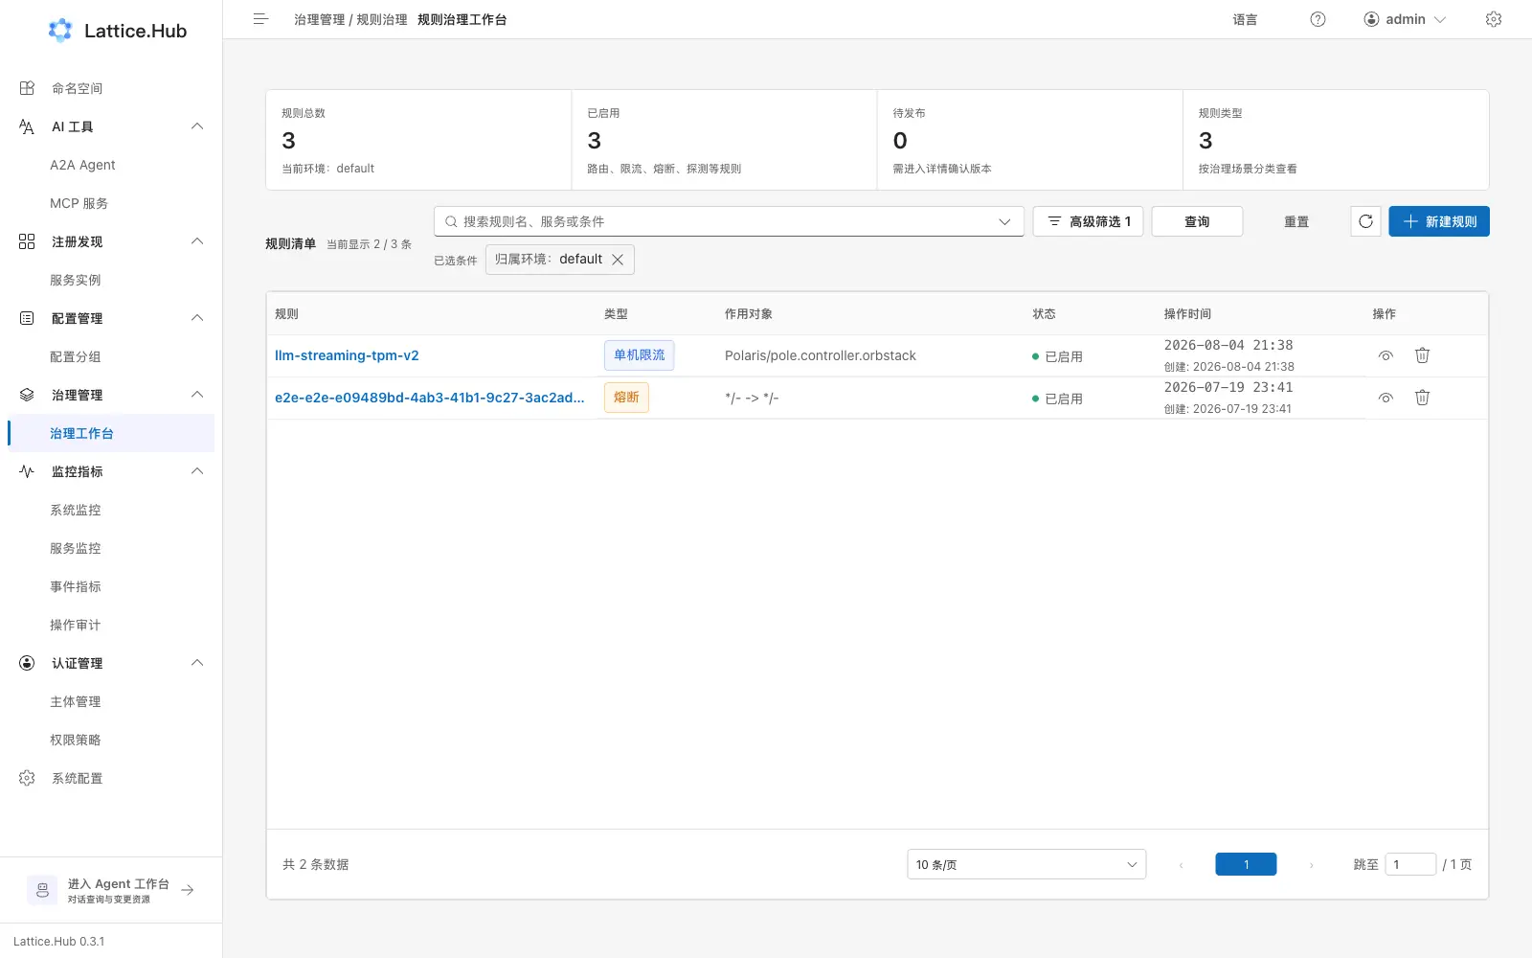Viewport: 1532px width, 958px height.
Task: Remove the 归属环境: default filter tag
Action: (618, 260)
